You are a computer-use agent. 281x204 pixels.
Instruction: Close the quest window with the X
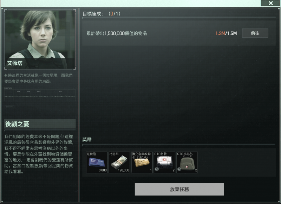coord(270,3)
